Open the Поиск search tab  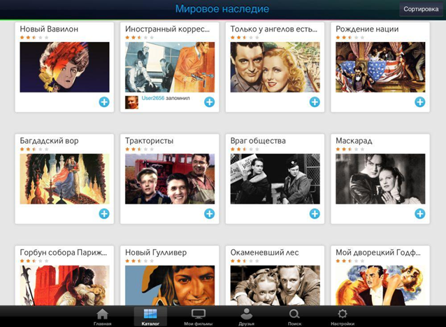[294, 316]
